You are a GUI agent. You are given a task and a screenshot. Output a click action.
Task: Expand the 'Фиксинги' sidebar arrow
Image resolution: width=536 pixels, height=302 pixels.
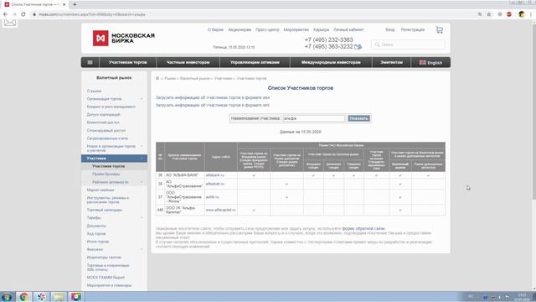(142, 249)
